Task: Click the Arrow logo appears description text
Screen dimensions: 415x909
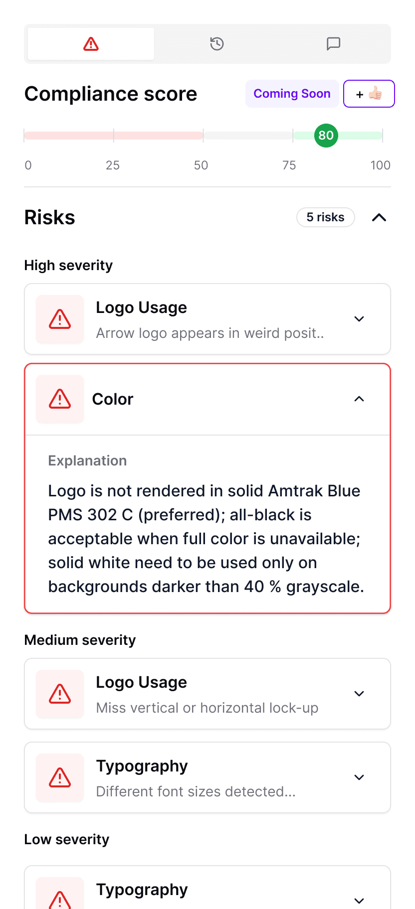Action: 210,333
